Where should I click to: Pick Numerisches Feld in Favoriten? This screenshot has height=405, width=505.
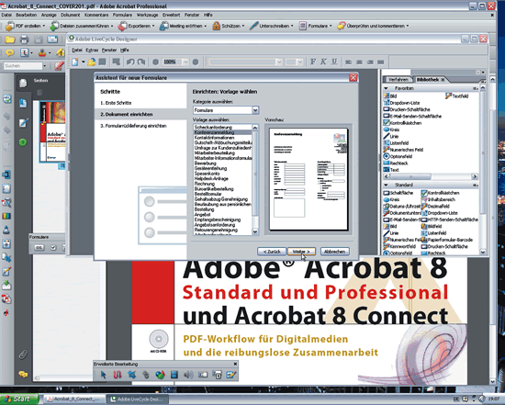pos(403,150)
